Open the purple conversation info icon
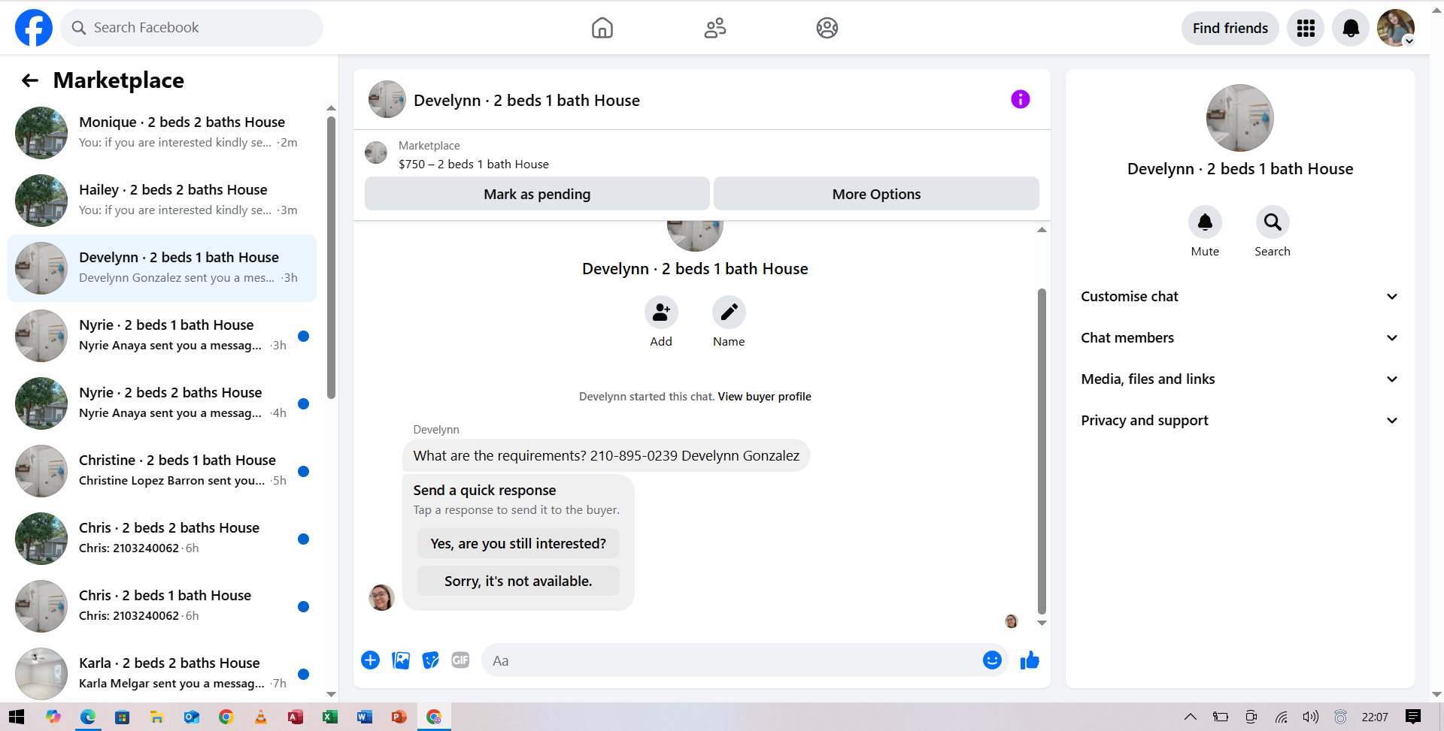 click(1020, 99)
